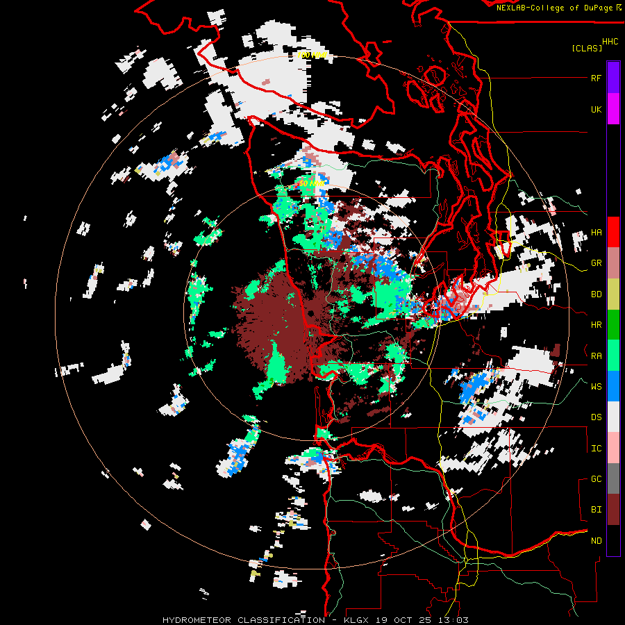
Task: Click the blue WS legend swatch
Action: [613, 386]
